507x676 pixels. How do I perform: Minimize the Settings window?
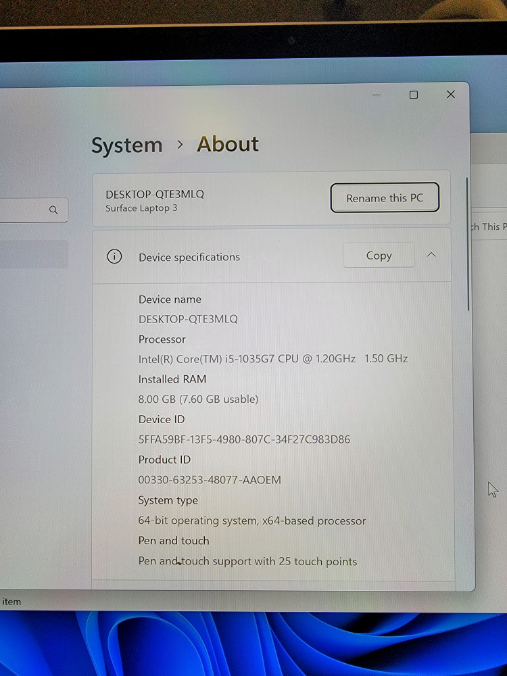tap(377, 95)
